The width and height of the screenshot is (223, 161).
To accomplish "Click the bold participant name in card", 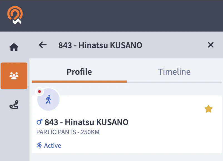I will click(86, 122).
